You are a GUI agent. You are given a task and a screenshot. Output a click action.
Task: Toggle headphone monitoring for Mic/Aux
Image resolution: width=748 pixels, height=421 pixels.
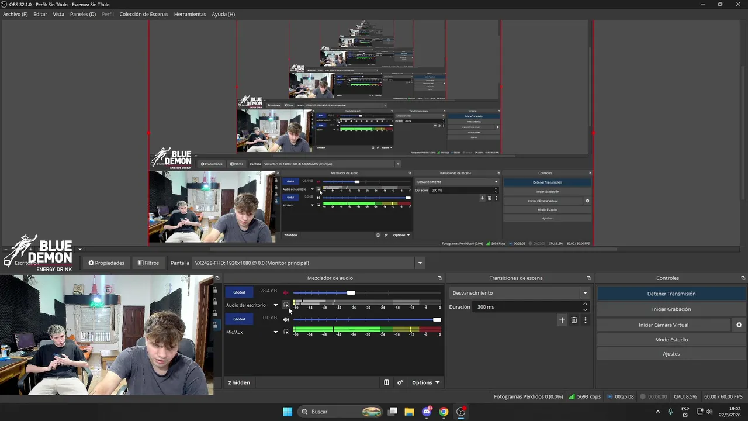pos(286,332)
